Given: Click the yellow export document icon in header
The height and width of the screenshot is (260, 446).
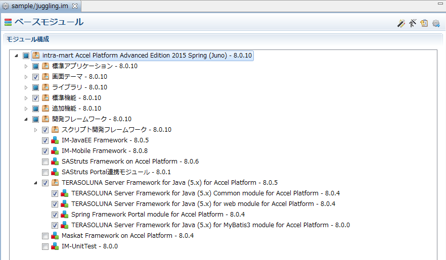Looking at the screenshot, I should 424,23.
